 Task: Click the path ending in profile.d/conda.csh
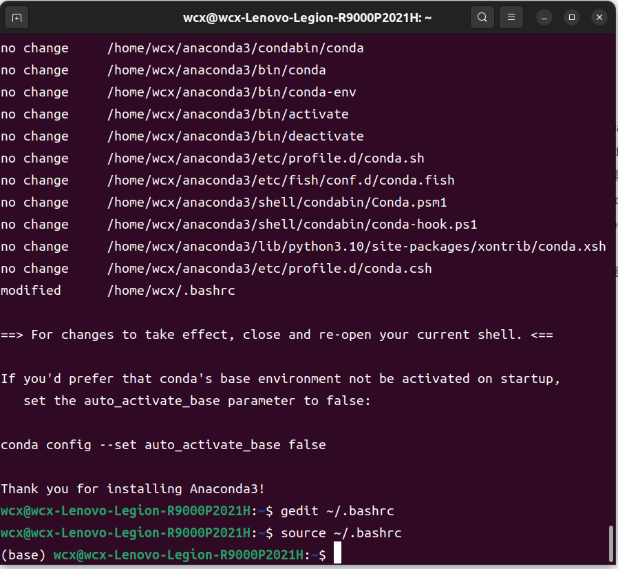coord(270,269)
